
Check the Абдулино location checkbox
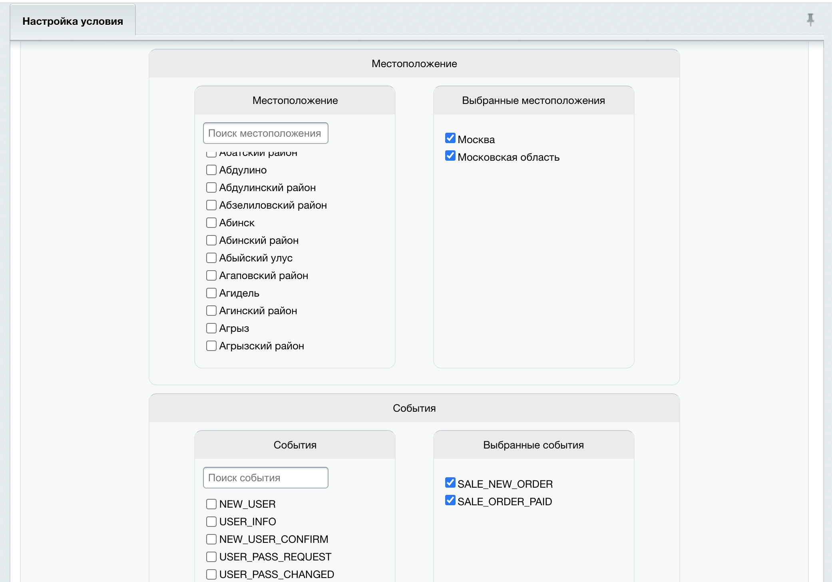coord(211,170)
